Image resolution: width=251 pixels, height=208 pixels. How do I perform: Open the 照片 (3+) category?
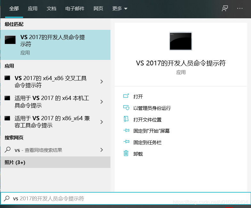coord(55,162)
